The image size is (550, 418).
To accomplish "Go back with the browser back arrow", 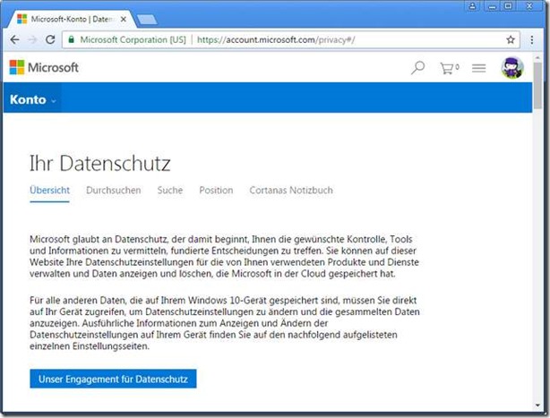I will [14, 39].
